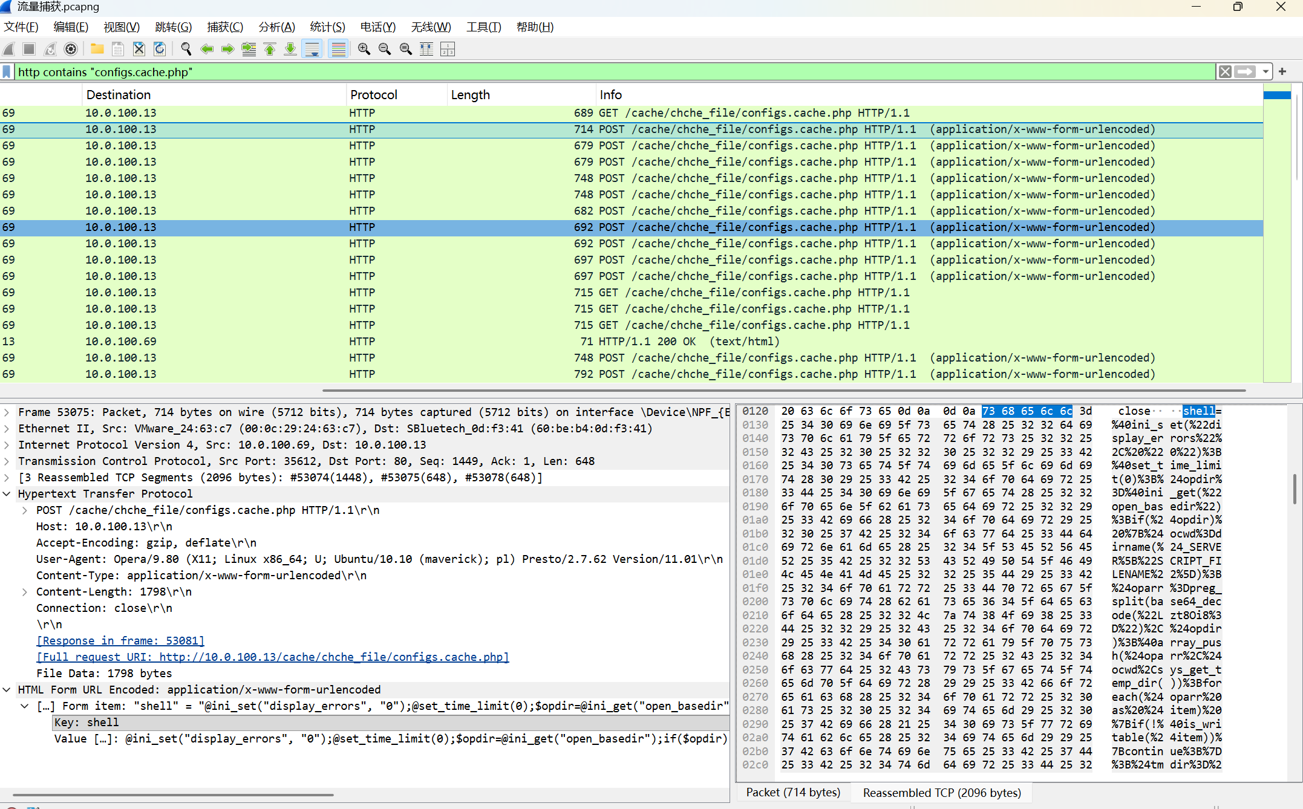Open the 分析(A) menu
The image size is (1303, 809).
[276, 27]
